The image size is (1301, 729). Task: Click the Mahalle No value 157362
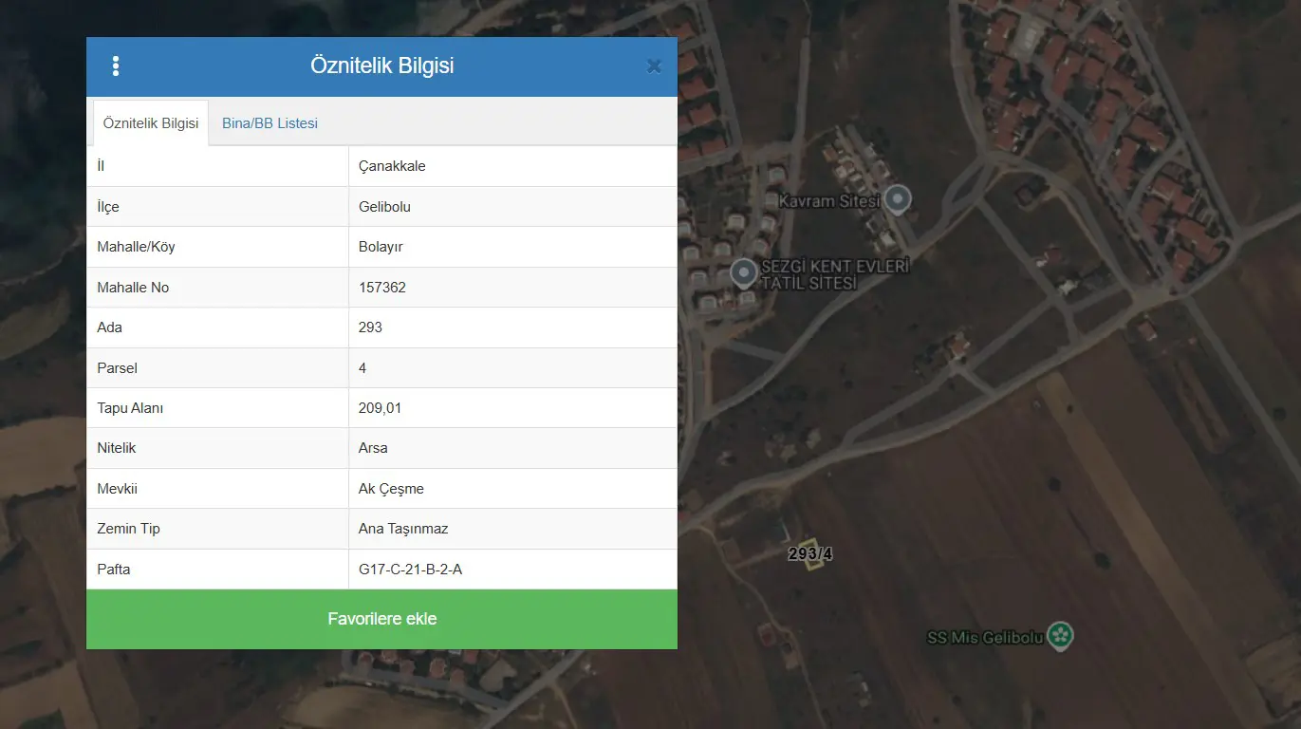(382, 287)
